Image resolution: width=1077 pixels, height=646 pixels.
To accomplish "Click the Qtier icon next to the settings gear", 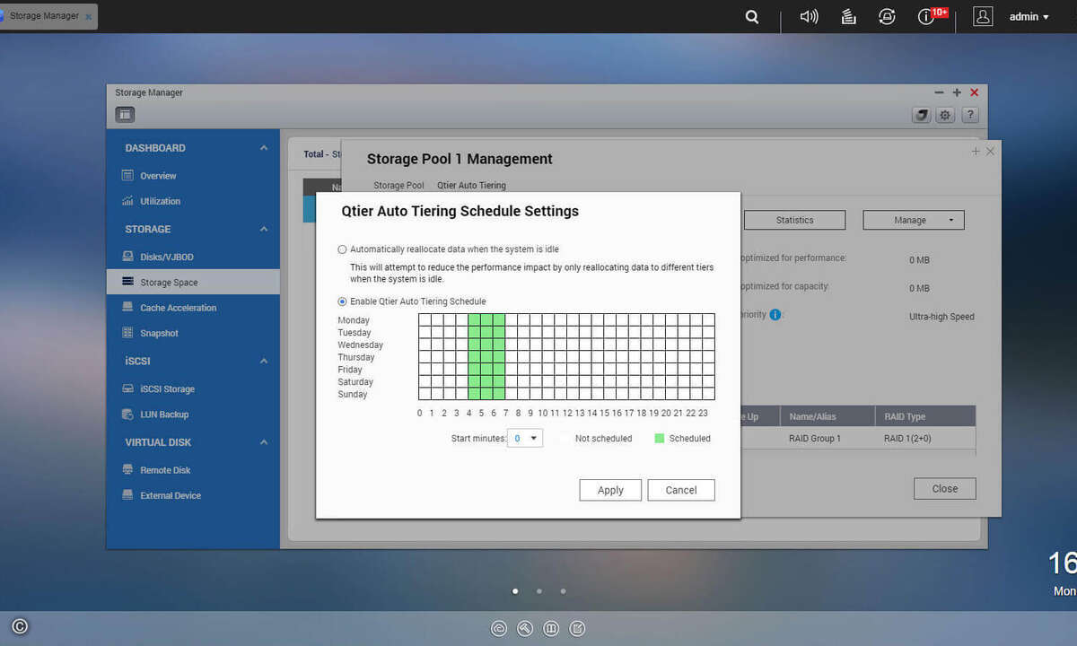I will [921, 115].
